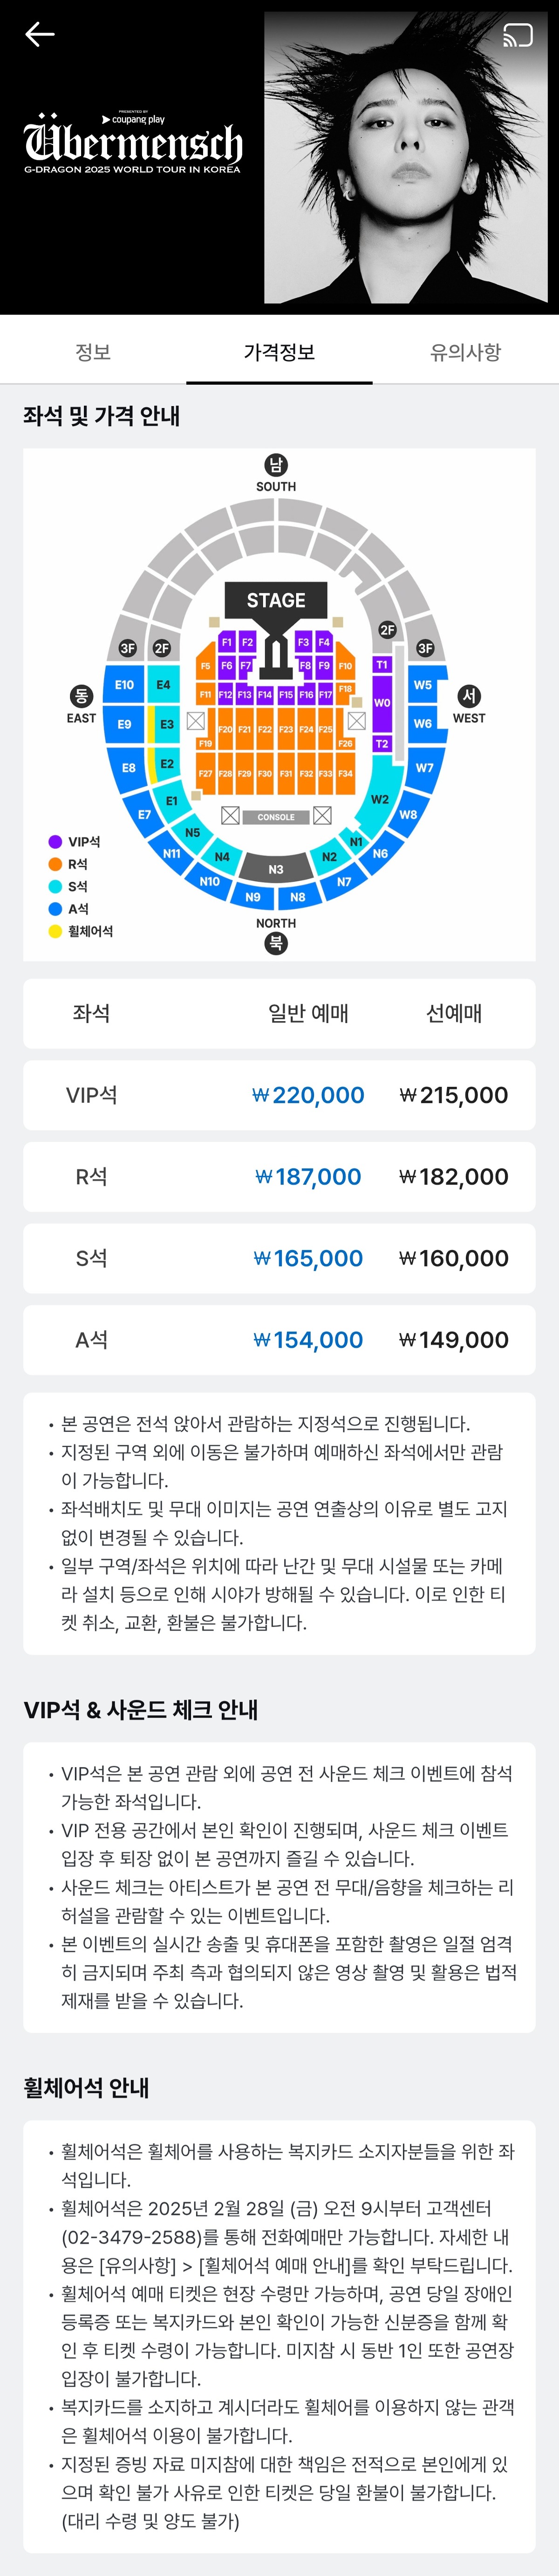Select the 가격정보 tab
The image size is (559, 2576).
pyautogui.click(x=279, y=352)
